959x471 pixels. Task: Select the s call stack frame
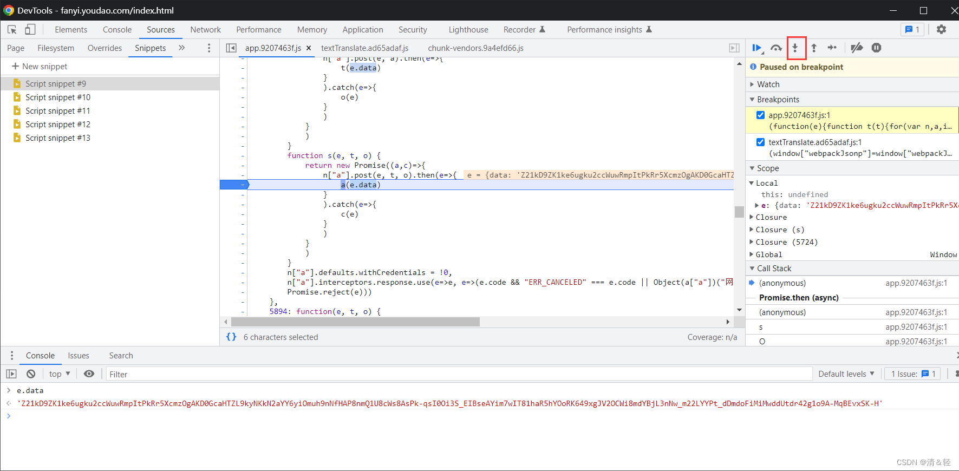coord(852,327)
